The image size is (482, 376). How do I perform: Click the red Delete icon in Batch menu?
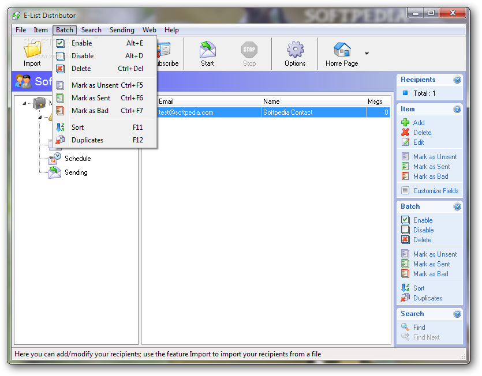tap(60, 69)
